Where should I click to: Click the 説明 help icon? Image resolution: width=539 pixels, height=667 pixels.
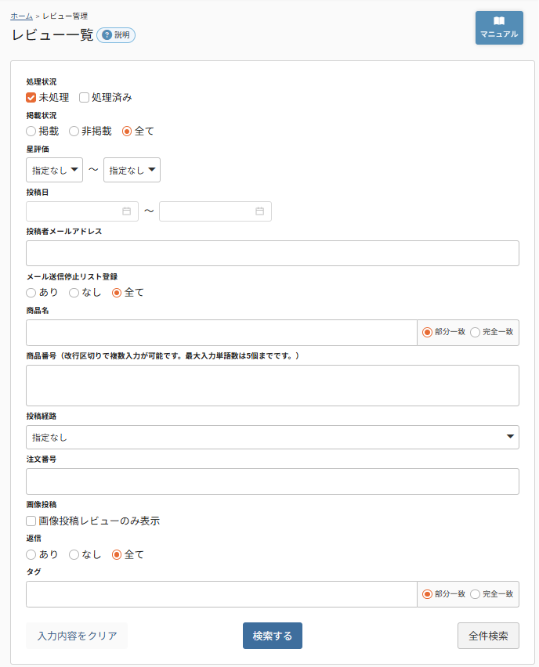coord(115,35)
